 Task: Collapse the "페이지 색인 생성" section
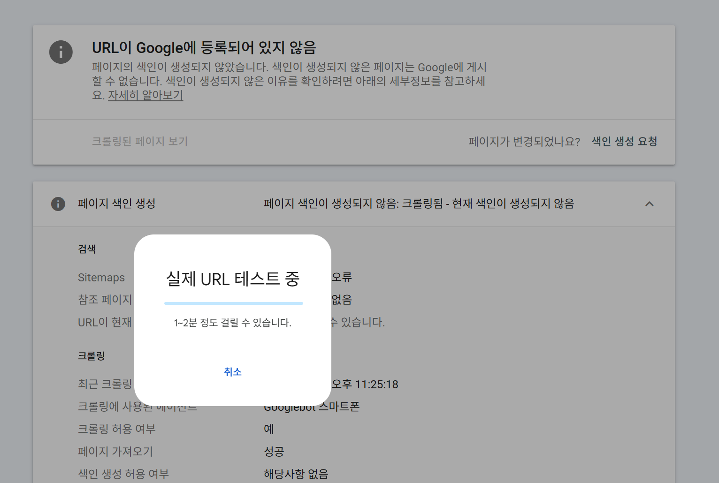650,204
